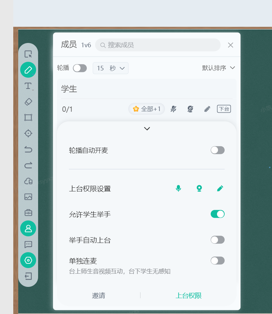Award all students with 全部+1
This screenshot has height=314, width=272.
146,109
